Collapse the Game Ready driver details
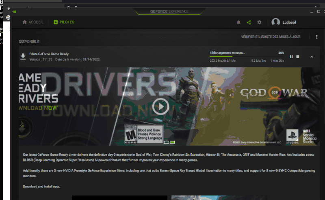Screen dimensions: 325x200 pyautogui.click(x=312, y=57)
